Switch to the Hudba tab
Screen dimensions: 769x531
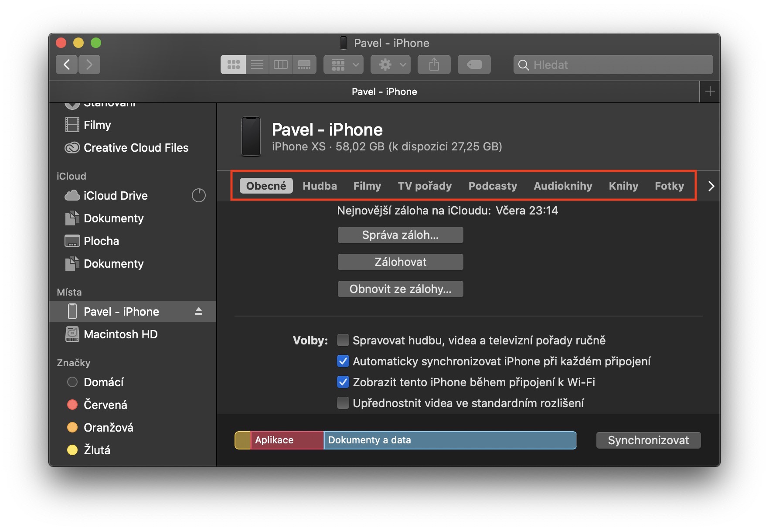320,186
